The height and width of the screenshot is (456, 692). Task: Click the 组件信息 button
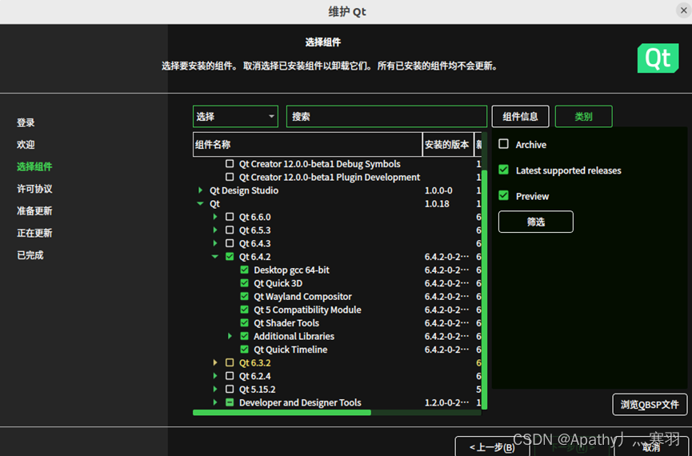pos(520,117)
